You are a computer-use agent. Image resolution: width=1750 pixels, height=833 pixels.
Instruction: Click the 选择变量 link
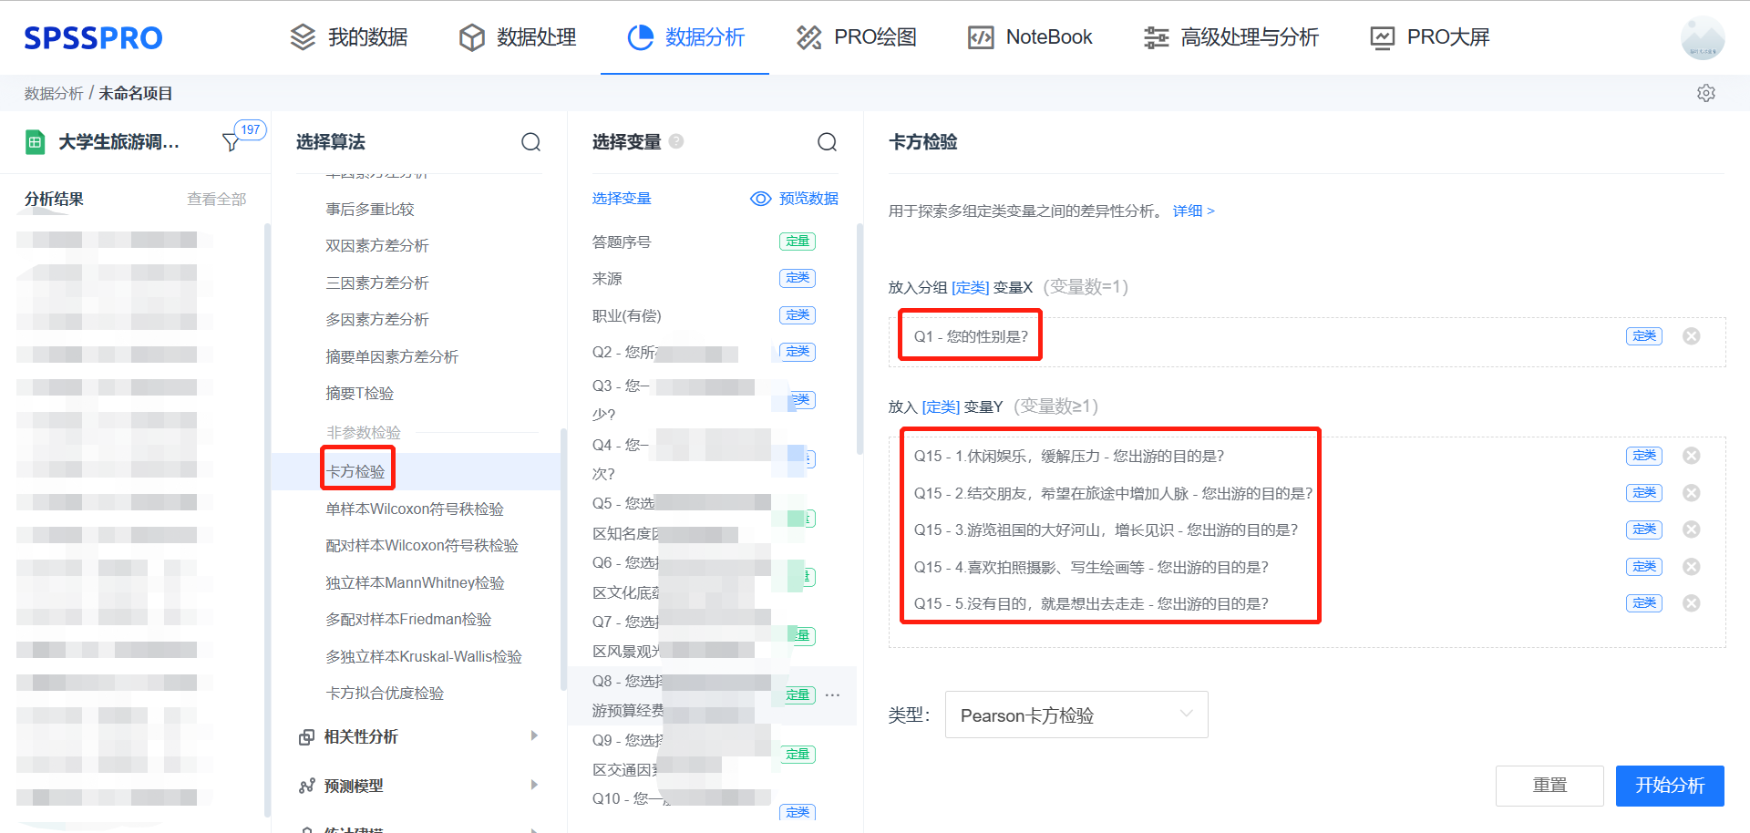622,199
